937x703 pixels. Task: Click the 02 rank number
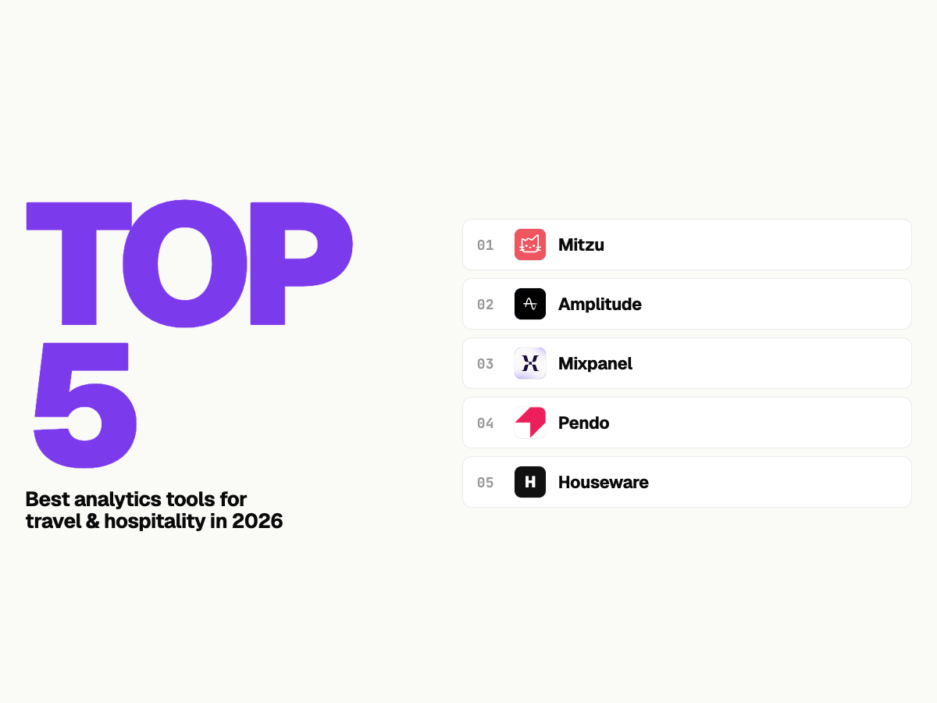point(486,305)
